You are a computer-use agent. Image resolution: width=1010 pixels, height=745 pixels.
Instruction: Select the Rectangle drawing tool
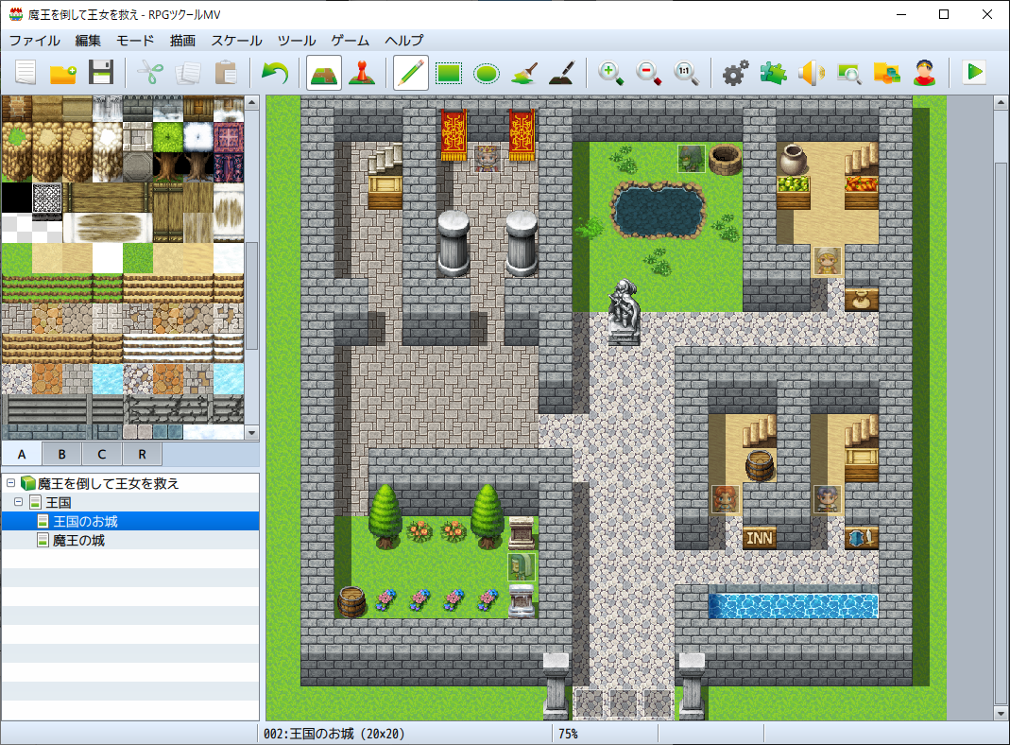[449, 72]
